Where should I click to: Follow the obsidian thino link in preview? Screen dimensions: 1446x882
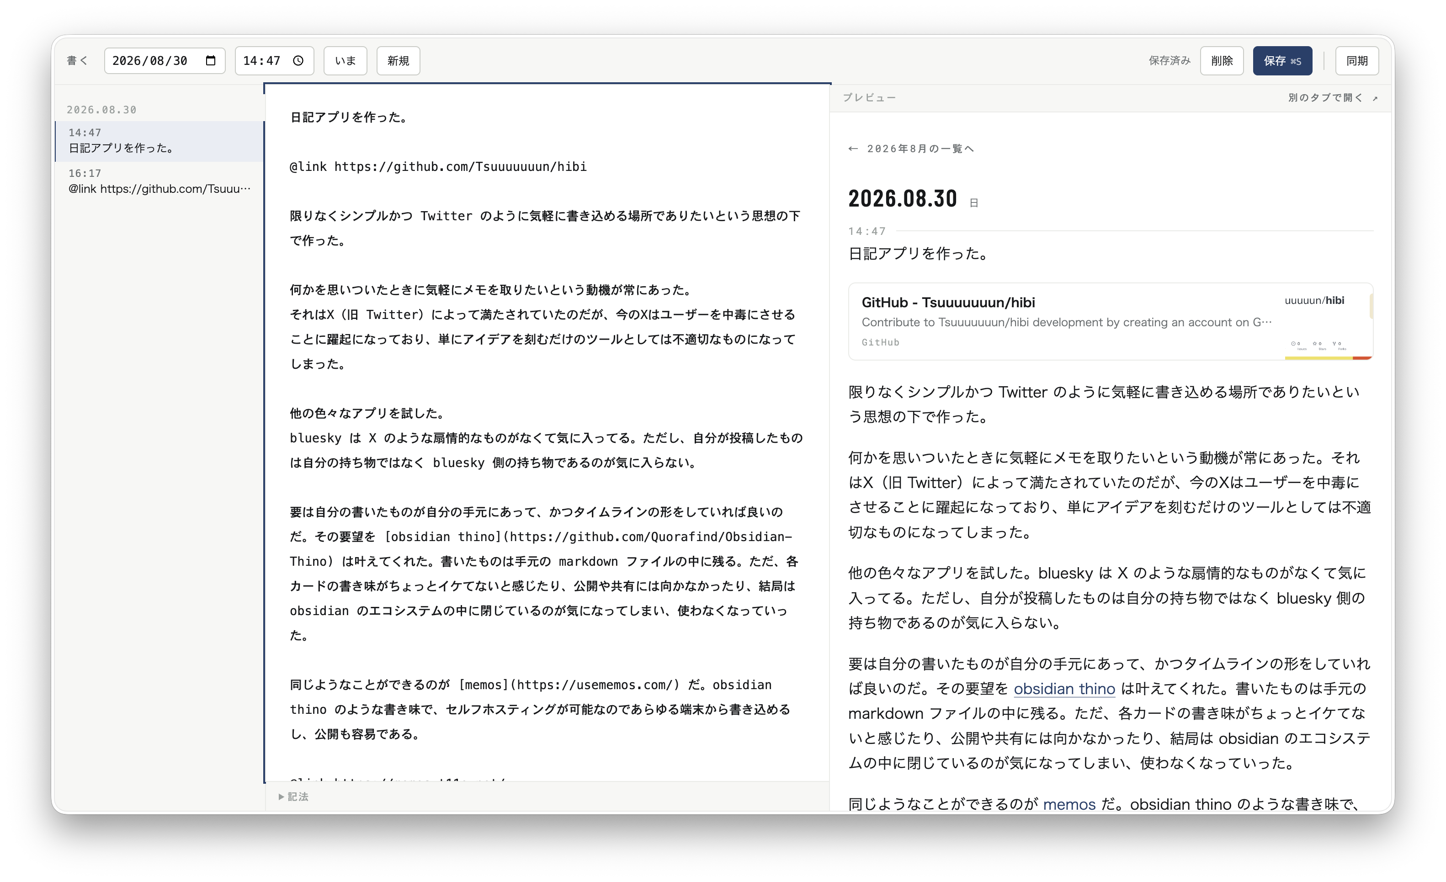tap(1064, 688)
